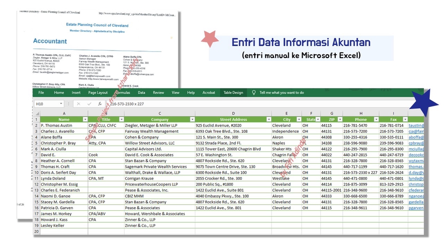Open the Help ribbon tab
444x249 pixels.
(191, 93)
